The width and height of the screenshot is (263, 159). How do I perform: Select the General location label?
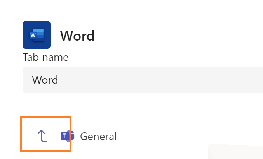pyautogui.click(x=98, y=136)
